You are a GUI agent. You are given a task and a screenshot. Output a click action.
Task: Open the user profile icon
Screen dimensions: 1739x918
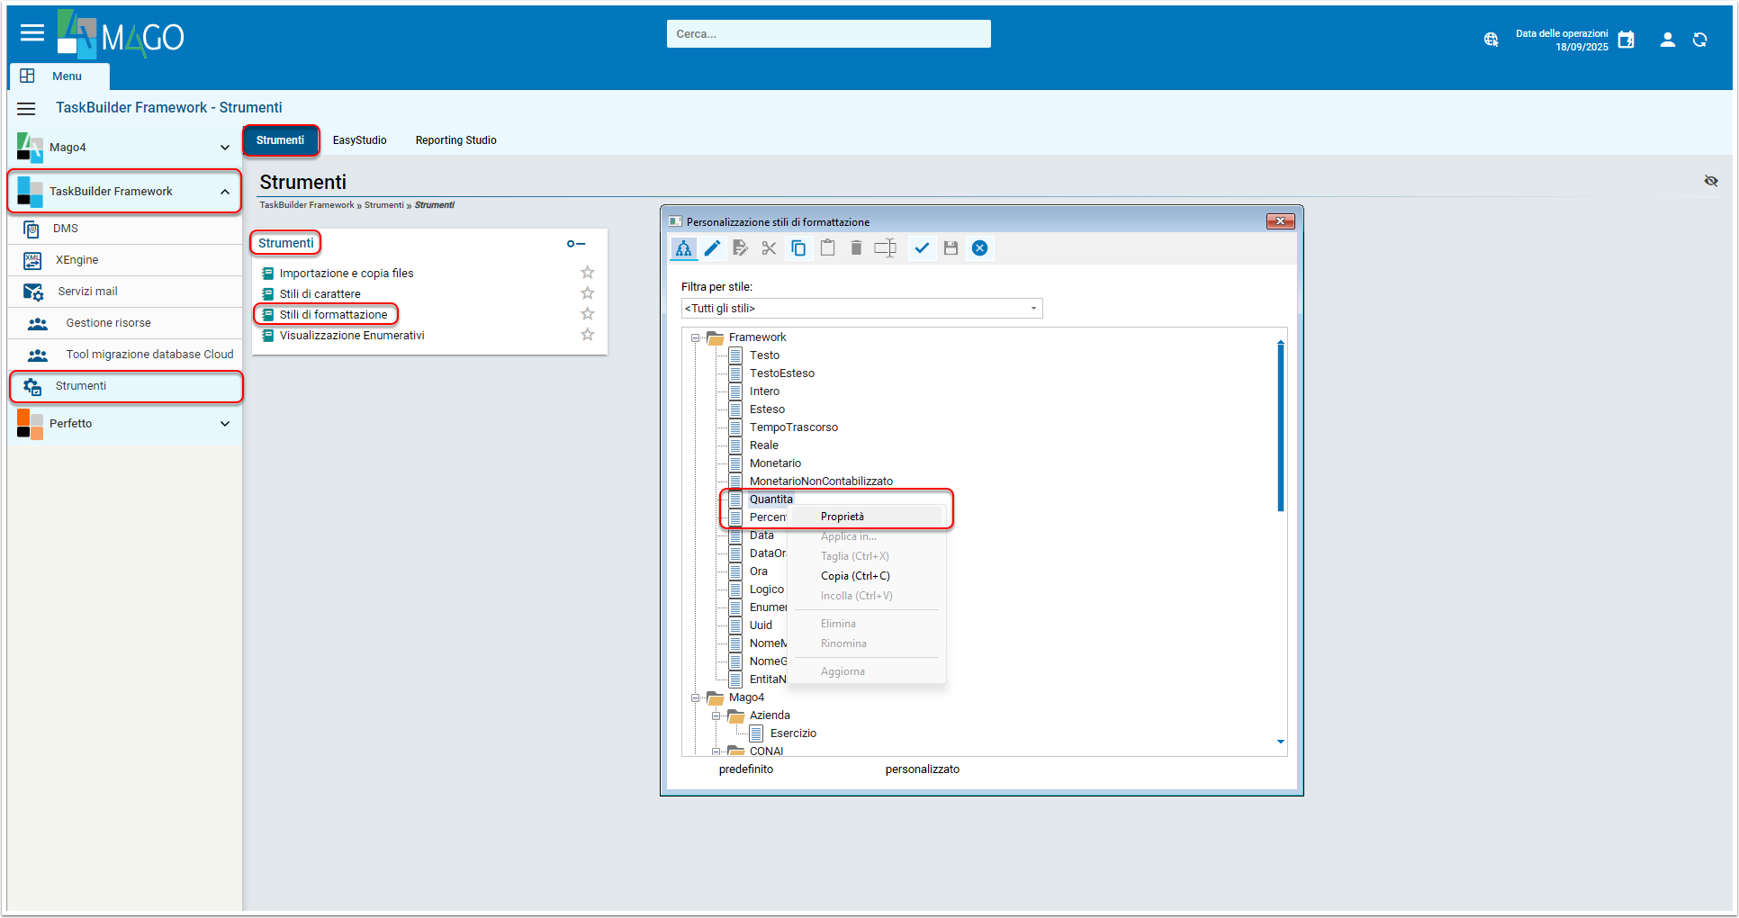coord(1668,40)
